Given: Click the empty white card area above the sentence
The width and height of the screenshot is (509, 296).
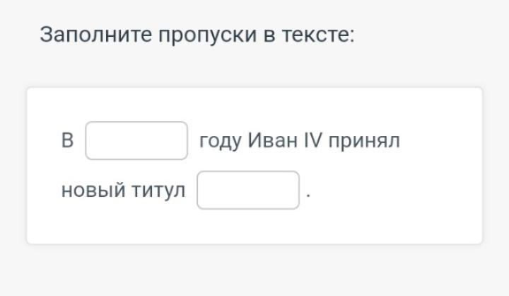Looking at the screenshot, I should pyautogui.click(x=255, y=104).
